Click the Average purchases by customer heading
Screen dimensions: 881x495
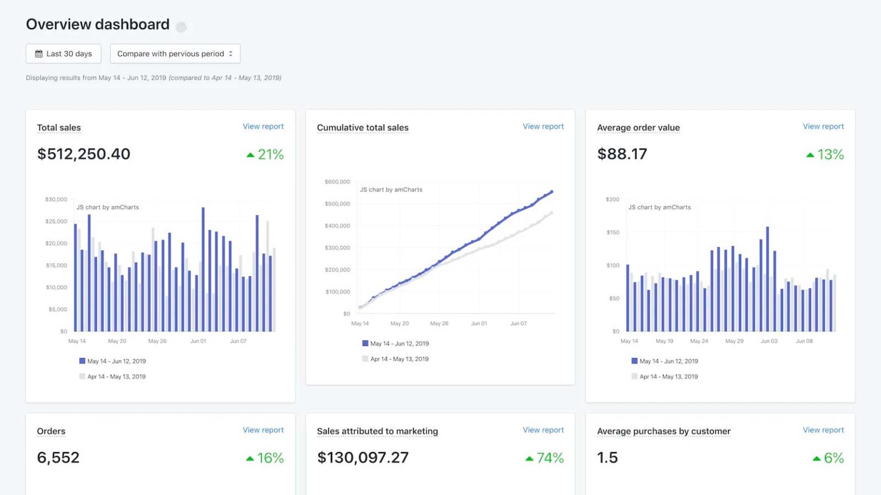[x=664, y=431]
